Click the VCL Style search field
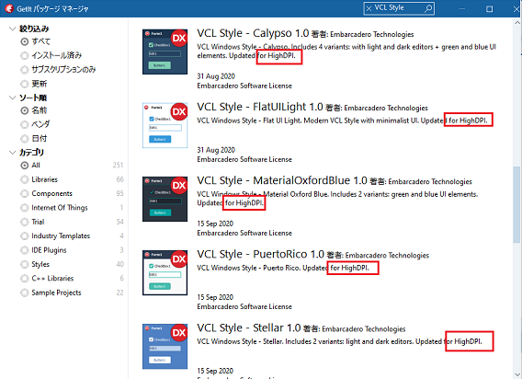Screen dimensions: 522x379 [398, 8]
